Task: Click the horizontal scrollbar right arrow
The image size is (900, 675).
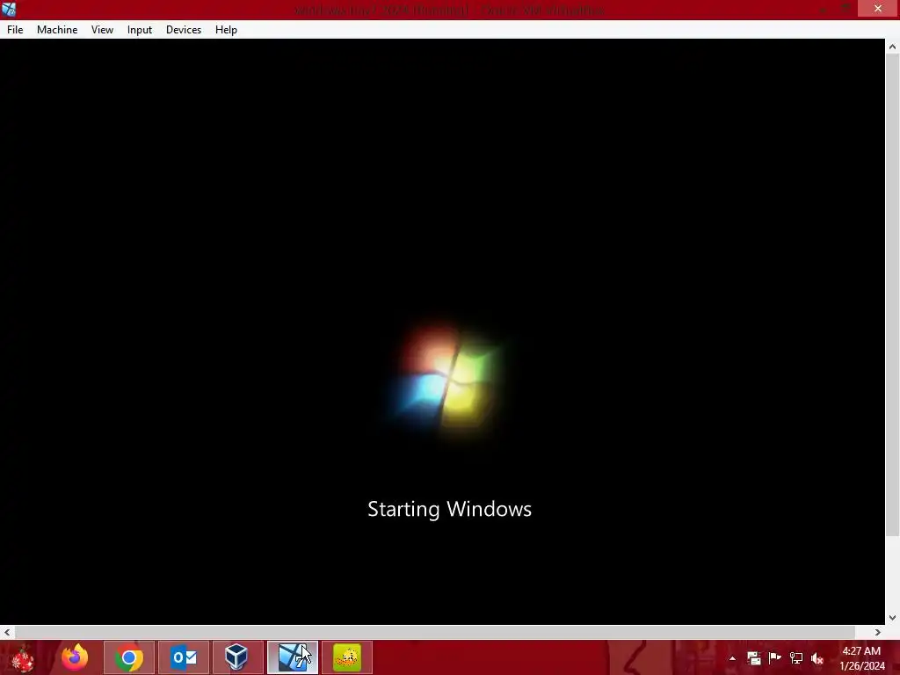Action: pos(878,632)
